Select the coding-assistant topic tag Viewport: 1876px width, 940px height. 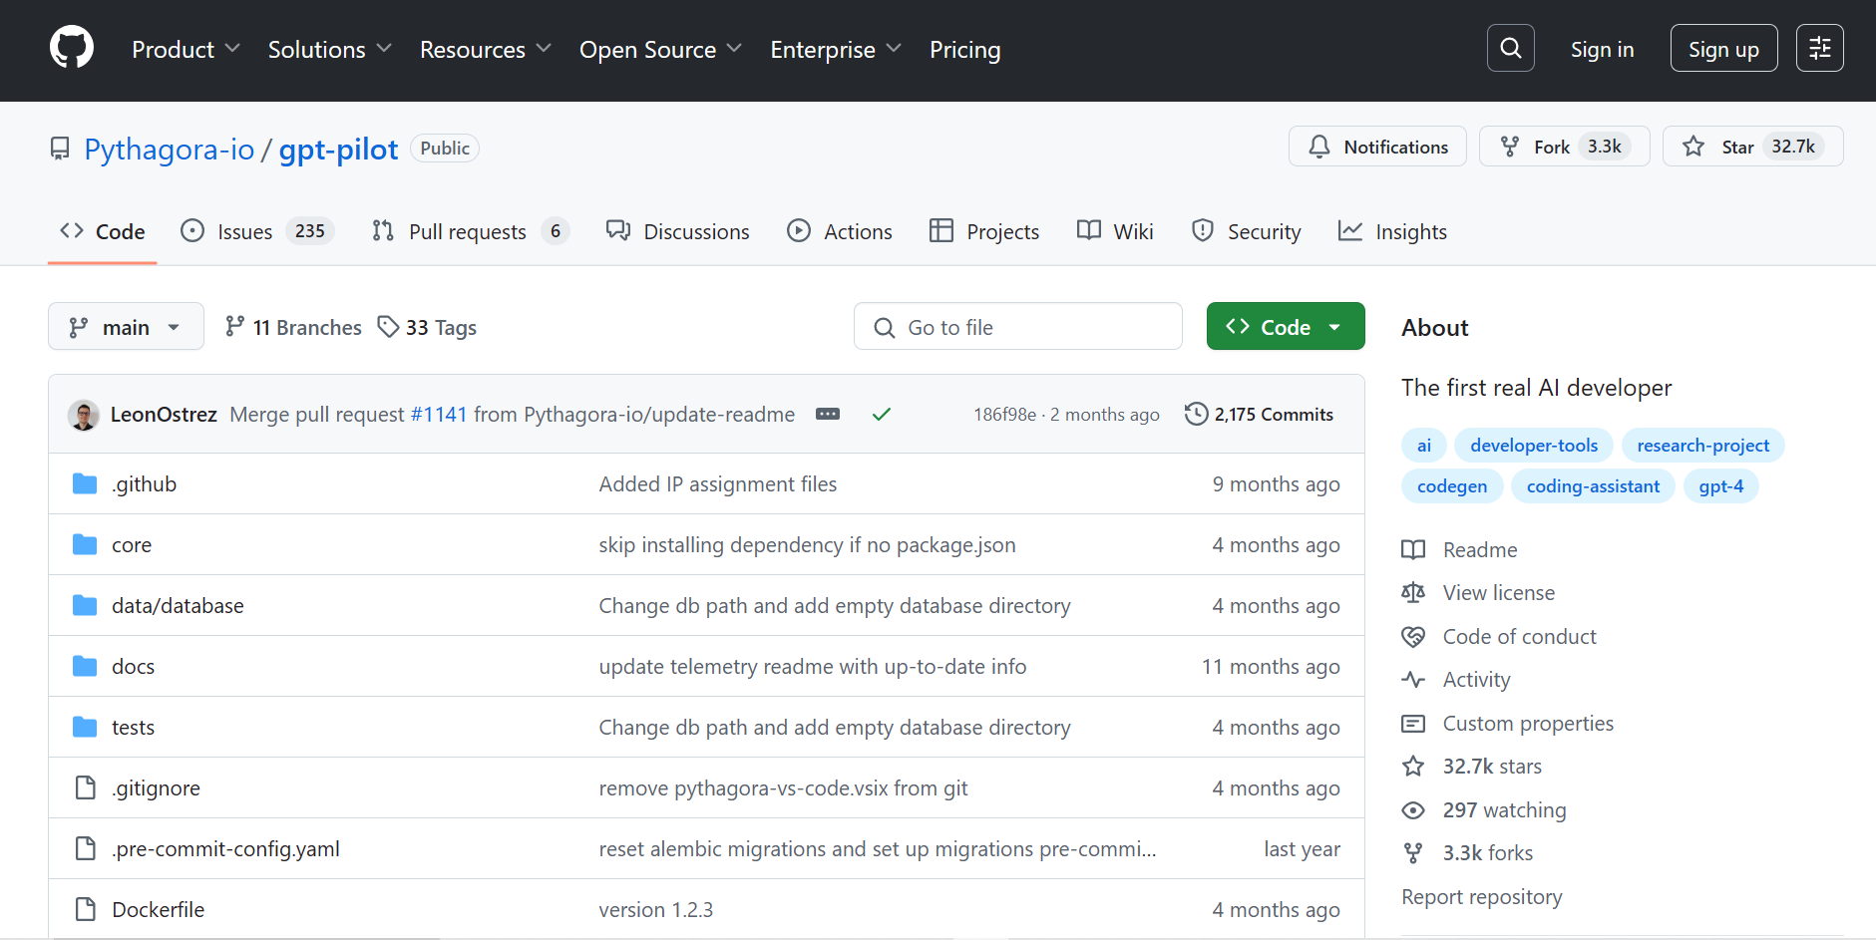1593,486
